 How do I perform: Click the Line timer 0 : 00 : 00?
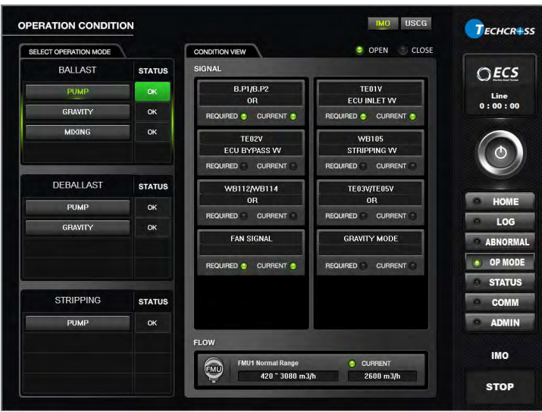pyautogui.click(x=500, y=106)
